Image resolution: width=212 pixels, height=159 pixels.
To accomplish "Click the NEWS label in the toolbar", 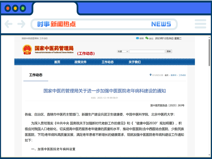I will [x=162, y=24].
